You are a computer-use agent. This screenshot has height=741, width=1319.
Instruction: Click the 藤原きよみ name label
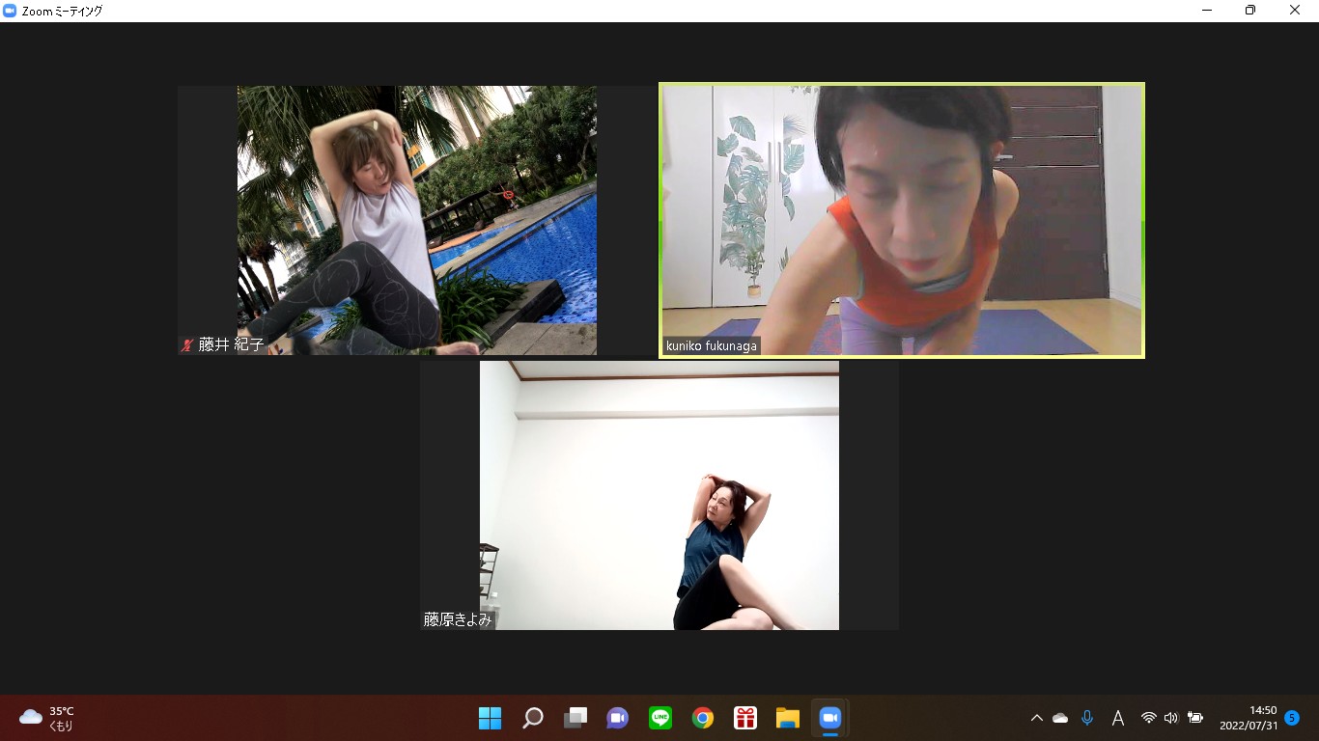[x=458, y=619]
